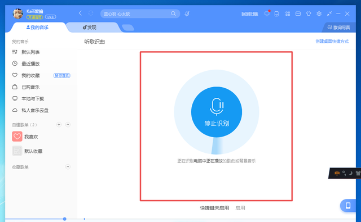
Task: Open the gear settings icon
Action: coord(319,13)
